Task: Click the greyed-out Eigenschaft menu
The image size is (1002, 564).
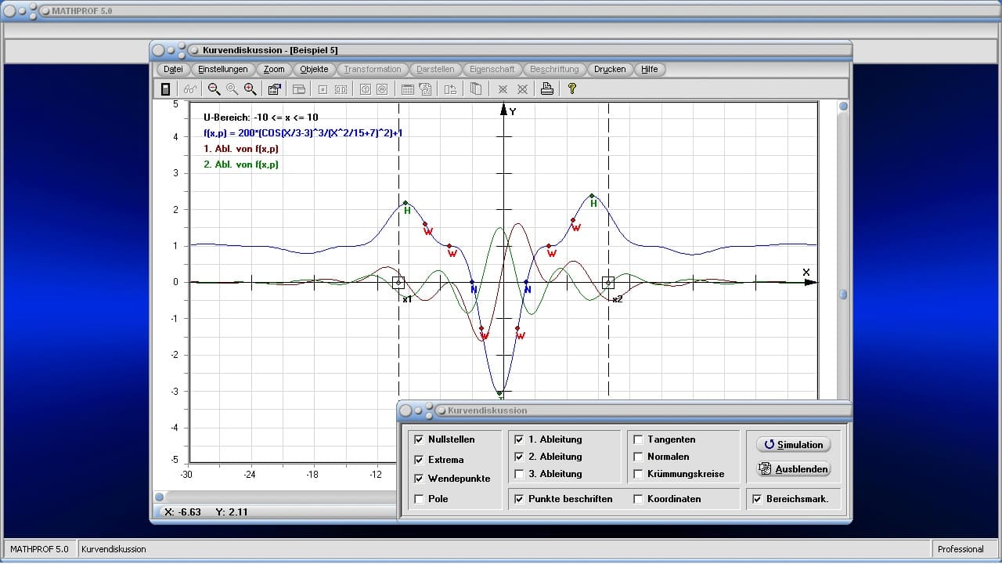Action: 492,69
